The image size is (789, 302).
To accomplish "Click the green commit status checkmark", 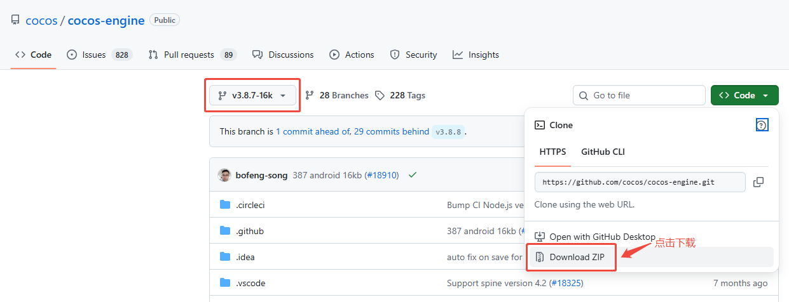I will pos(413,174).
